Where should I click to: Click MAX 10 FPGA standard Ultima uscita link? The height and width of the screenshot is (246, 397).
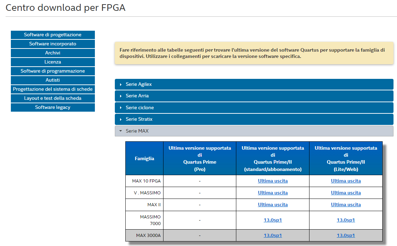click(x=273, y=181)
